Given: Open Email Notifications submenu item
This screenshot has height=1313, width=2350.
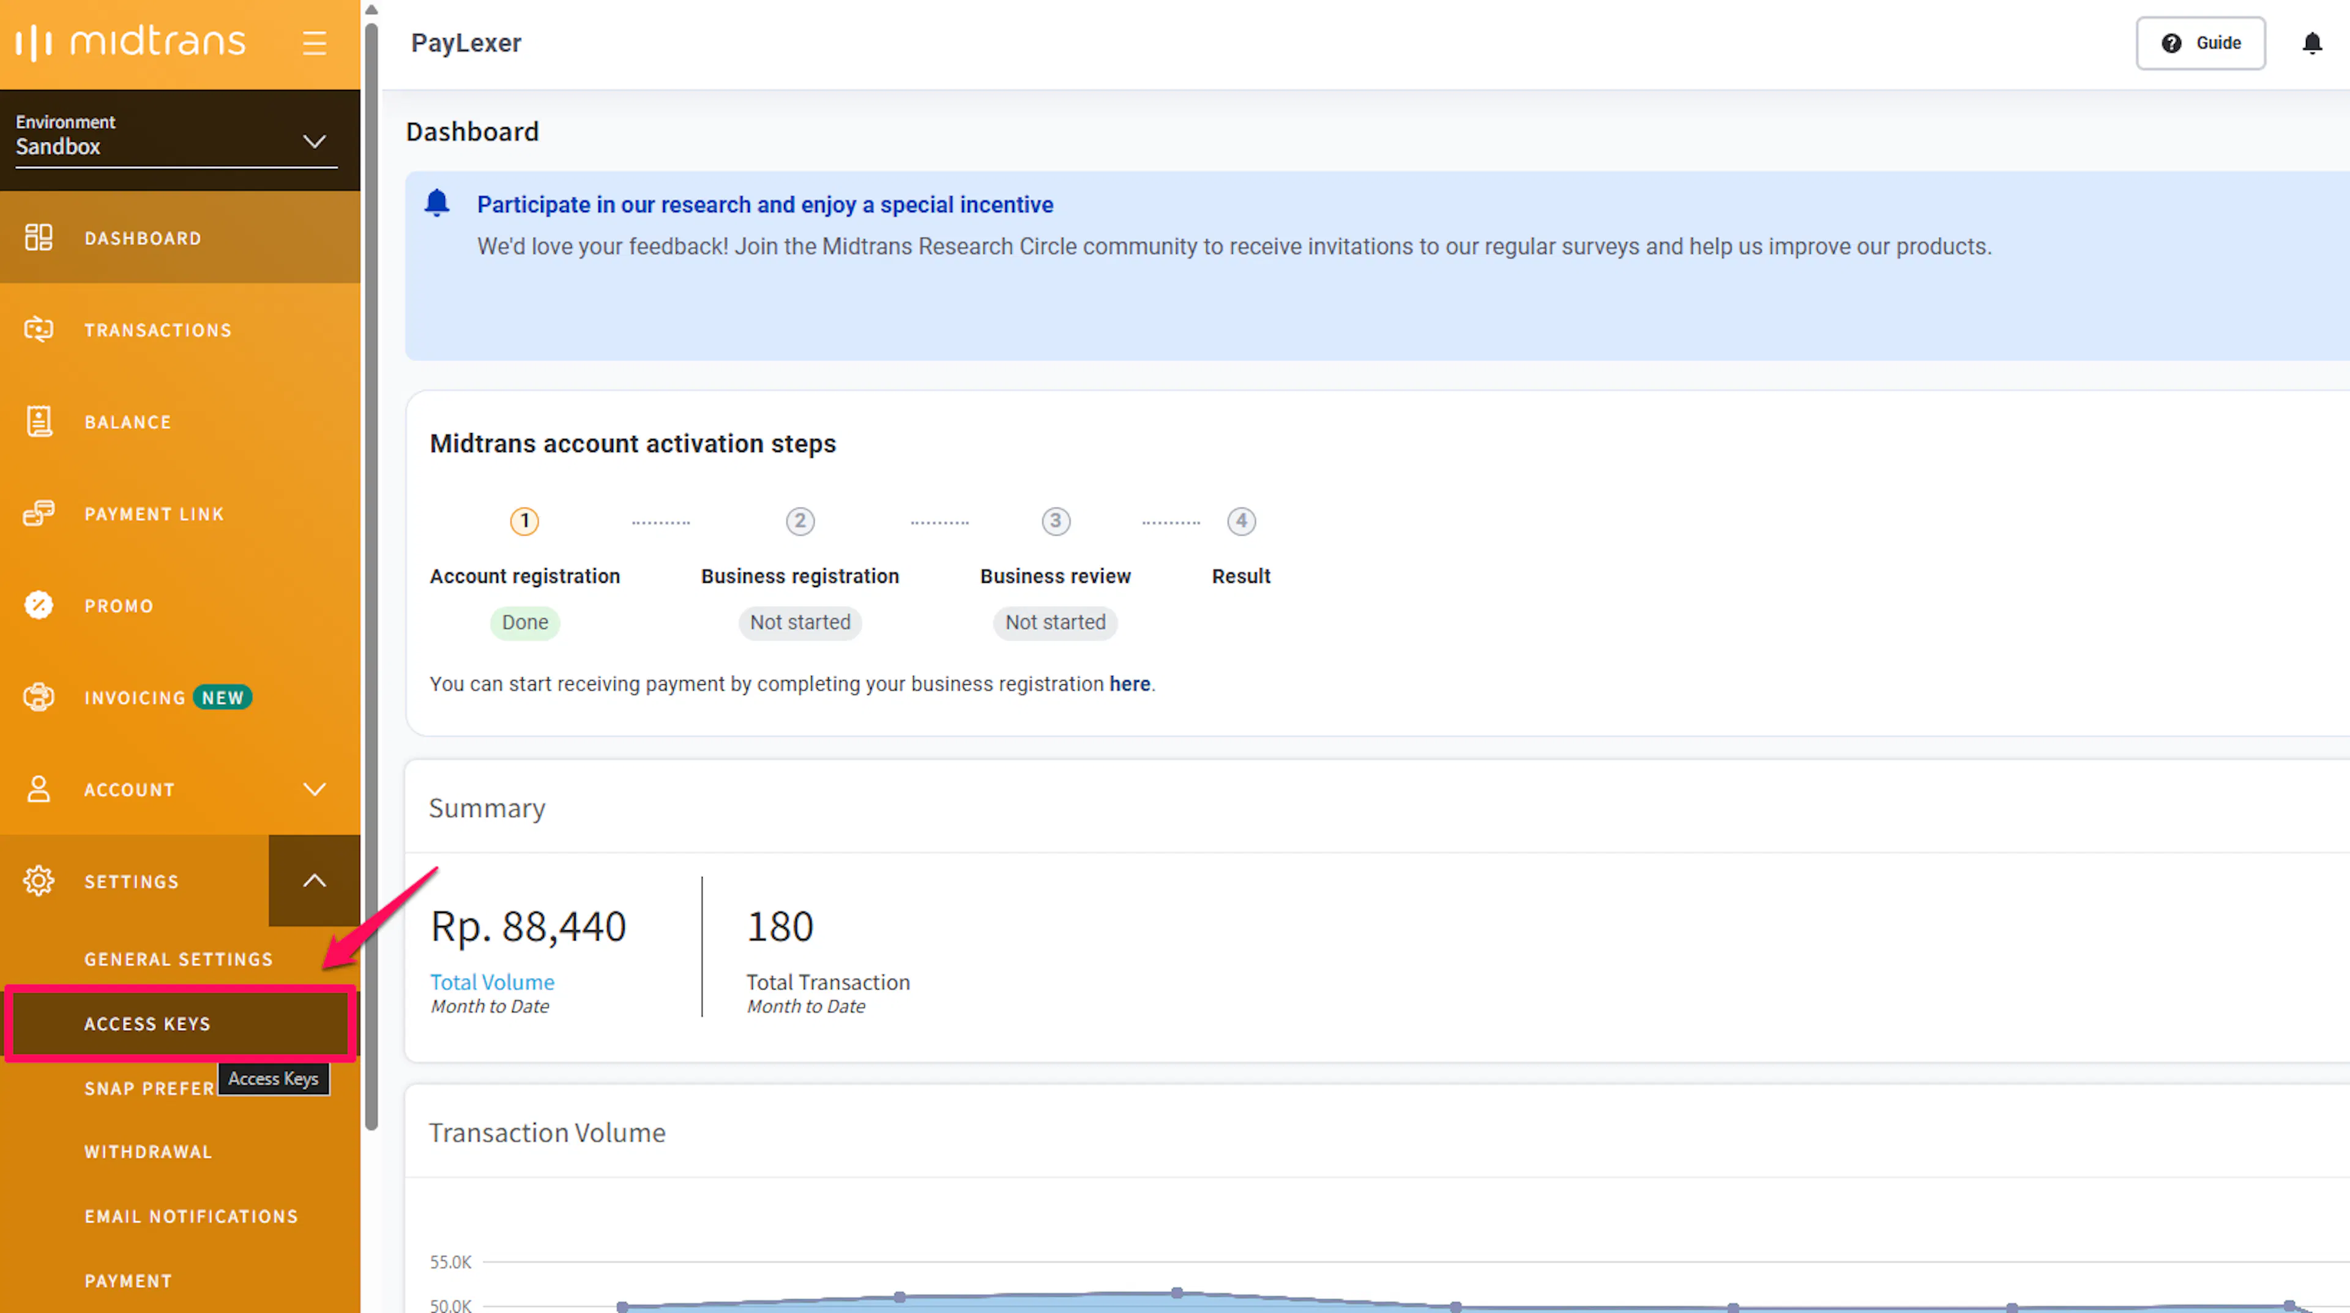Looking at the screenshot, I should pyautogui.click(x=192, y=1217).
